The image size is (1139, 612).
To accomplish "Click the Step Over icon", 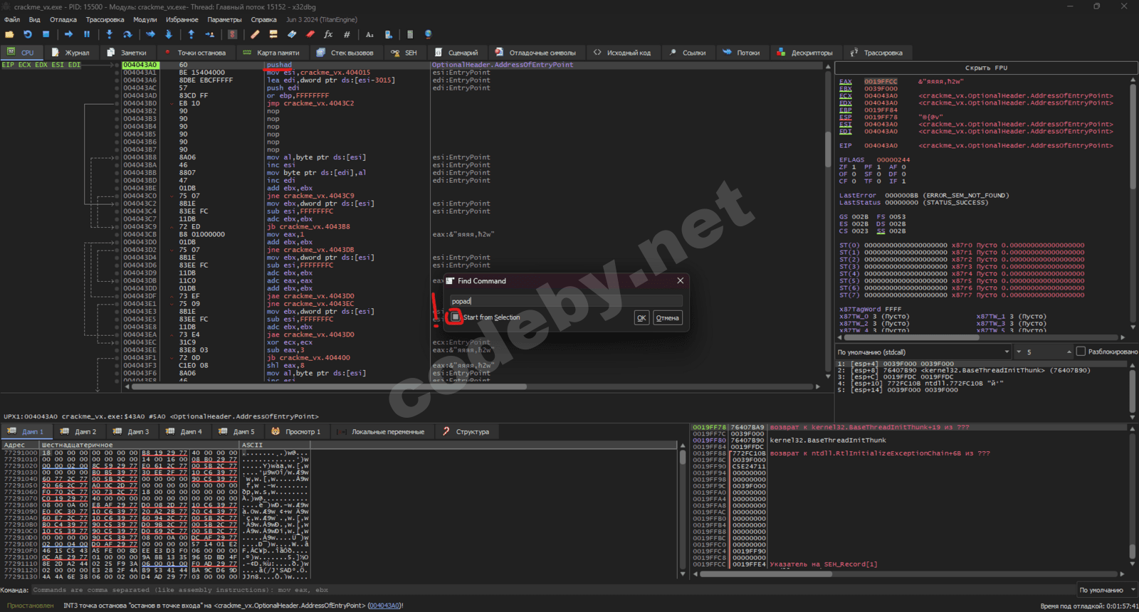I will [127, 34].
